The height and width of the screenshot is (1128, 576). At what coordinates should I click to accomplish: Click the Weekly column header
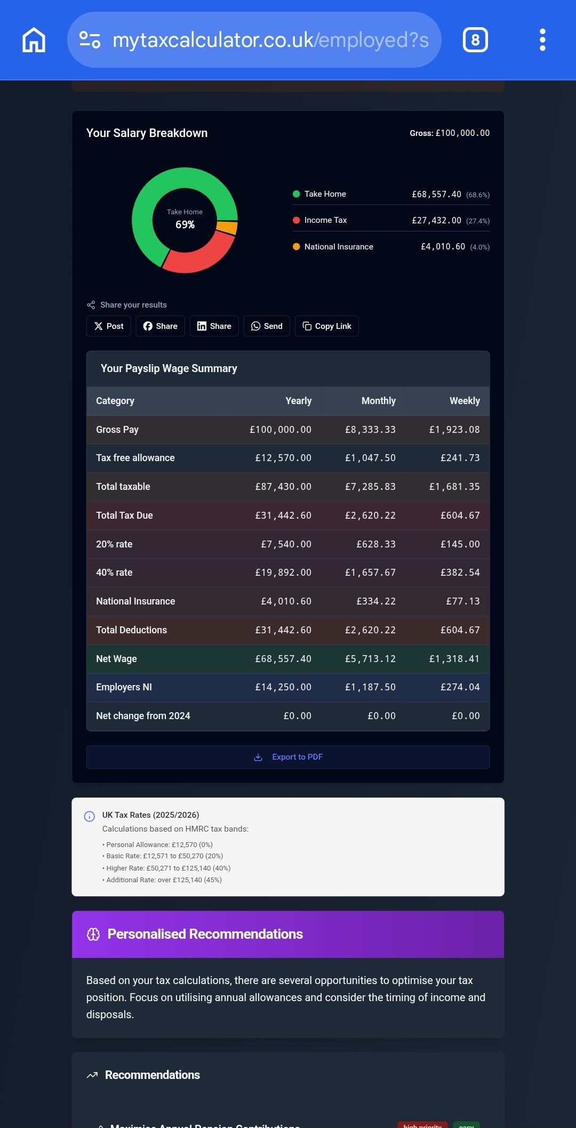click(x=465, y=401)
